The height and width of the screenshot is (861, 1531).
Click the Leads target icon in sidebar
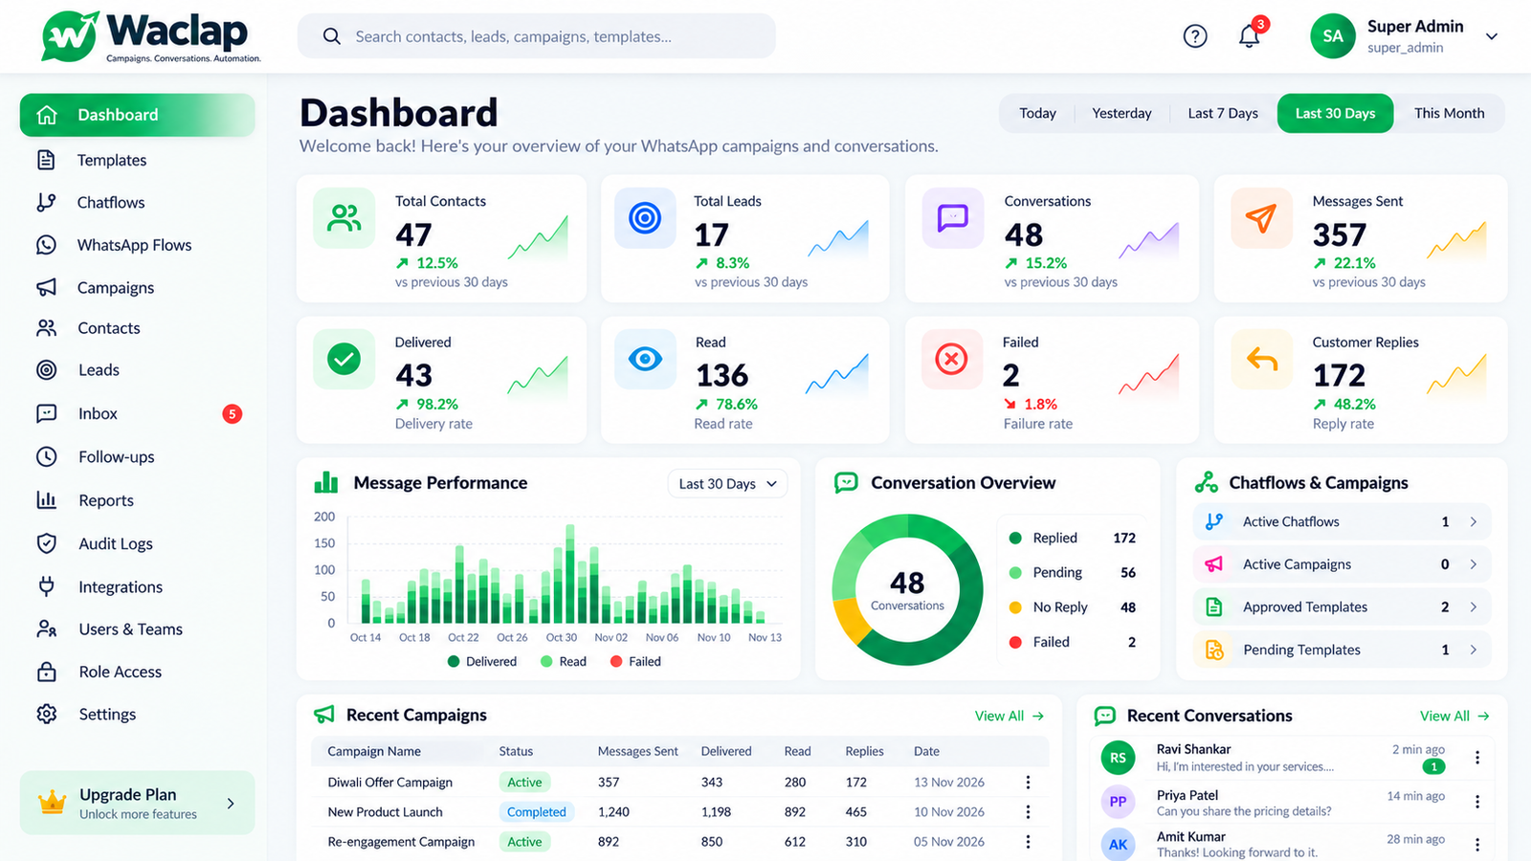(46, 370)
